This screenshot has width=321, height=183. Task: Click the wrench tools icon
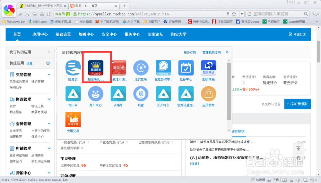coord(315,14)
